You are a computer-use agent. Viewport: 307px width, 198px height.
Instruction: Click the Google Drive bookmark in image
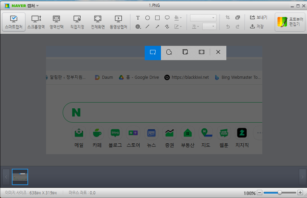139,77
